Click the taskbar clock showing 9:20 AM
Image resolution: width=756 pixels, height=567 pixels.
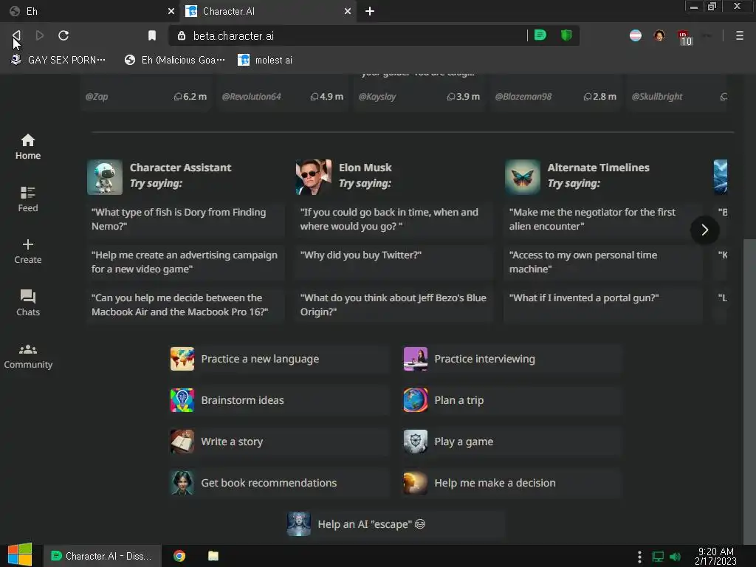click(x=715, y=557)
